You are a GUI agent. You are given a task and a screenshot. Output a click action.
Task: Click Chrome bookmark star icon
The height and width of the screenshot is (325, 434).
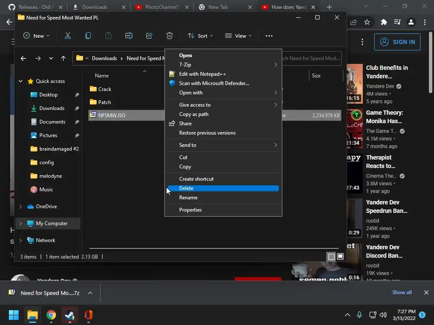pyautogui.click(x=367, y=22)
